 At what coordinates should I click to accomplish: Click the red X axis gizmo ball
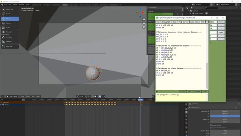[143, 12]
